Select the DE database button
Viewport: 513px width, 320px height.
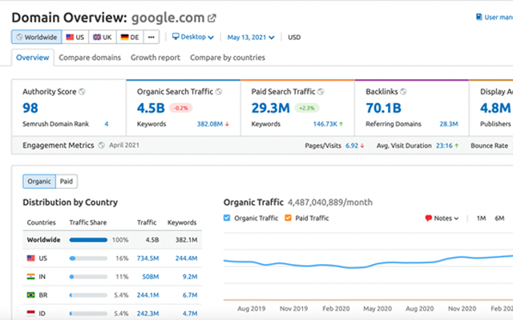click(130, 37)
